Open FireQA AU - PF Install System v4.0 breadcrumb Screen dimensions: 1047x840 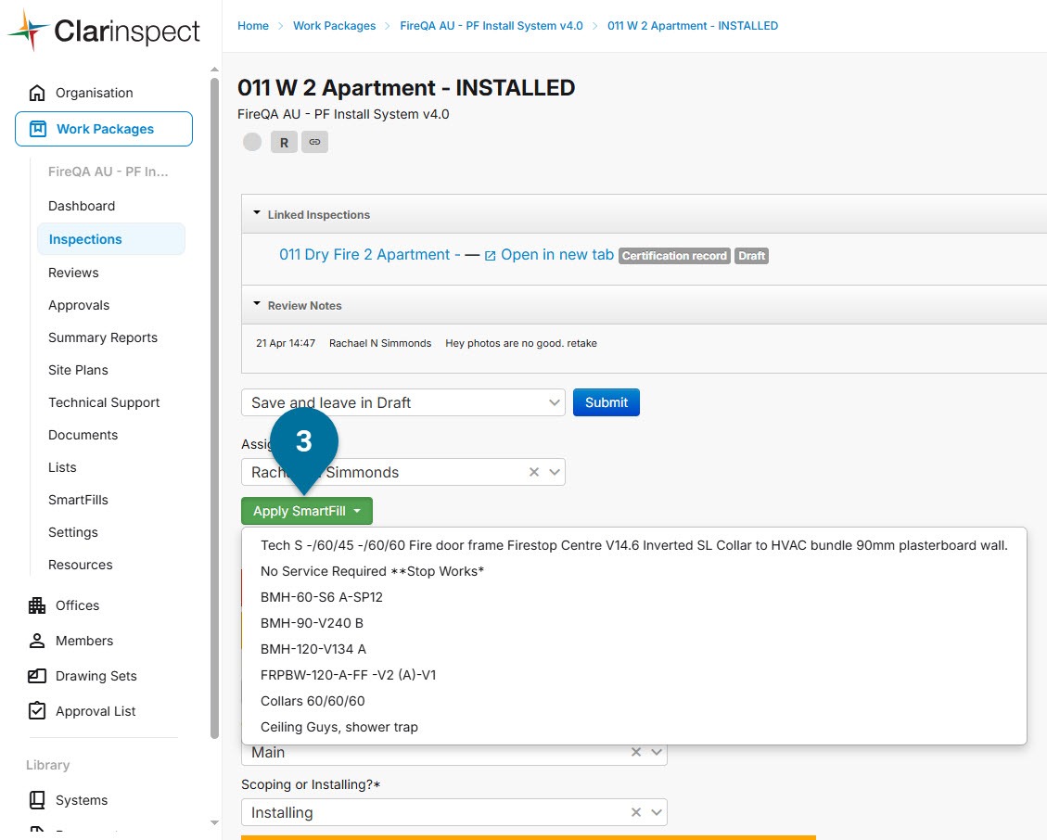[x=492, y=26]
